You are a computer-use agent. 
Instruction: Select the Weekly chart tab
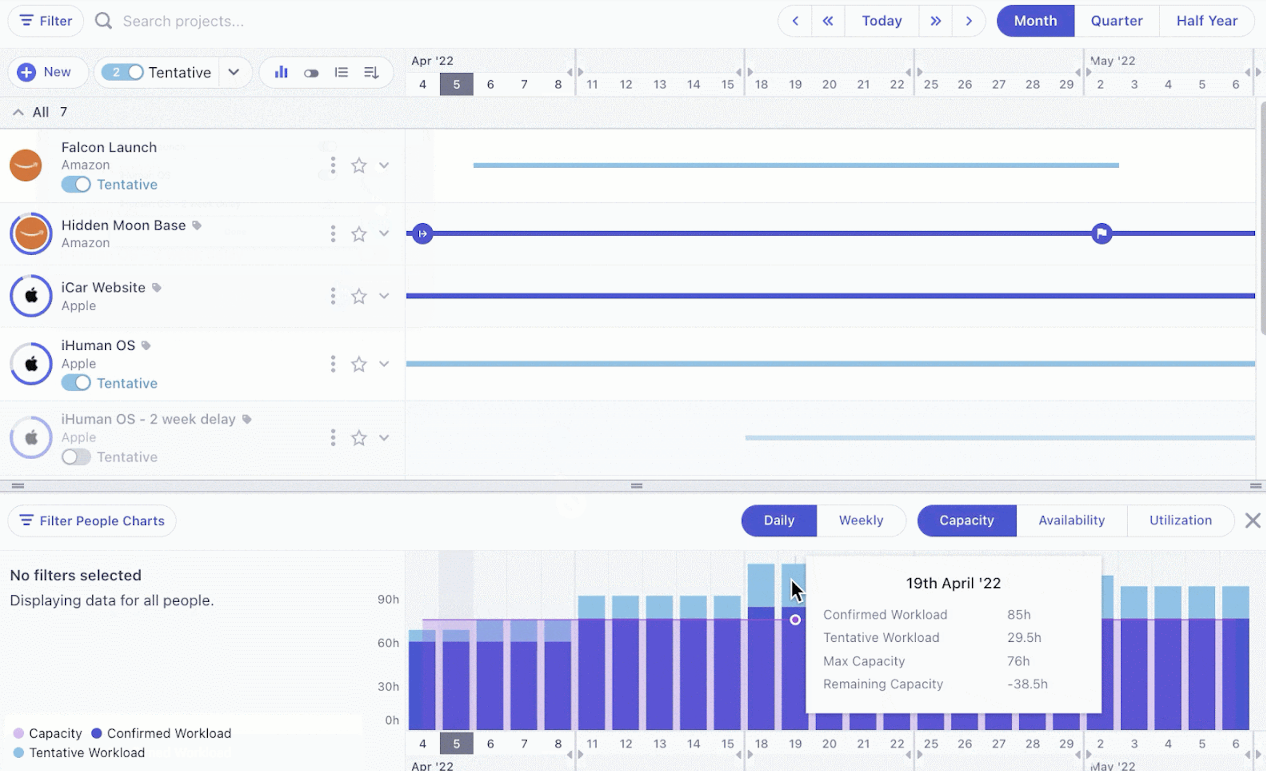point(861,521)
